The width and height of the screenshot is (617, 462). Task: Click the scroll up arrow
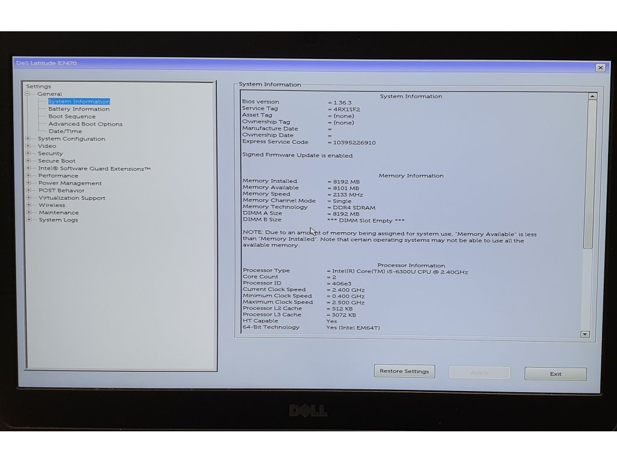(x=592, y=96)
